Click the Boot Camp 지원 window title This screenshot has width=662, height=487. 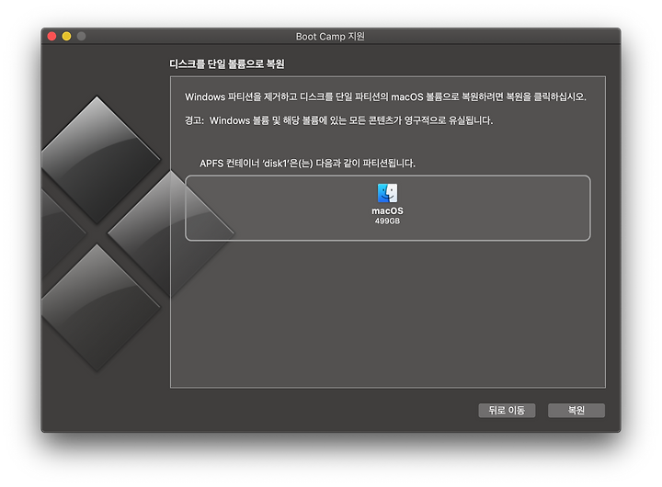(x=330, y=37)
